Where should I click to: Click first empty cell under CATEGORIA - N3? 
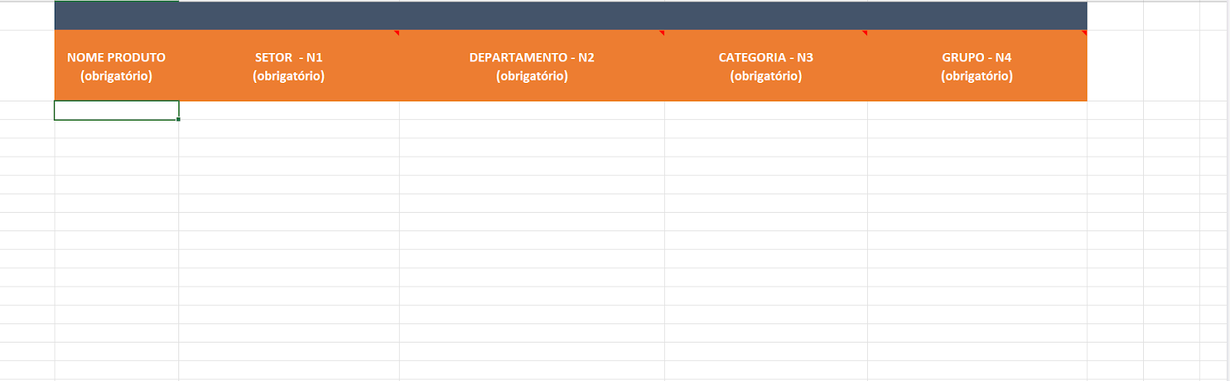tap(766, 111)
